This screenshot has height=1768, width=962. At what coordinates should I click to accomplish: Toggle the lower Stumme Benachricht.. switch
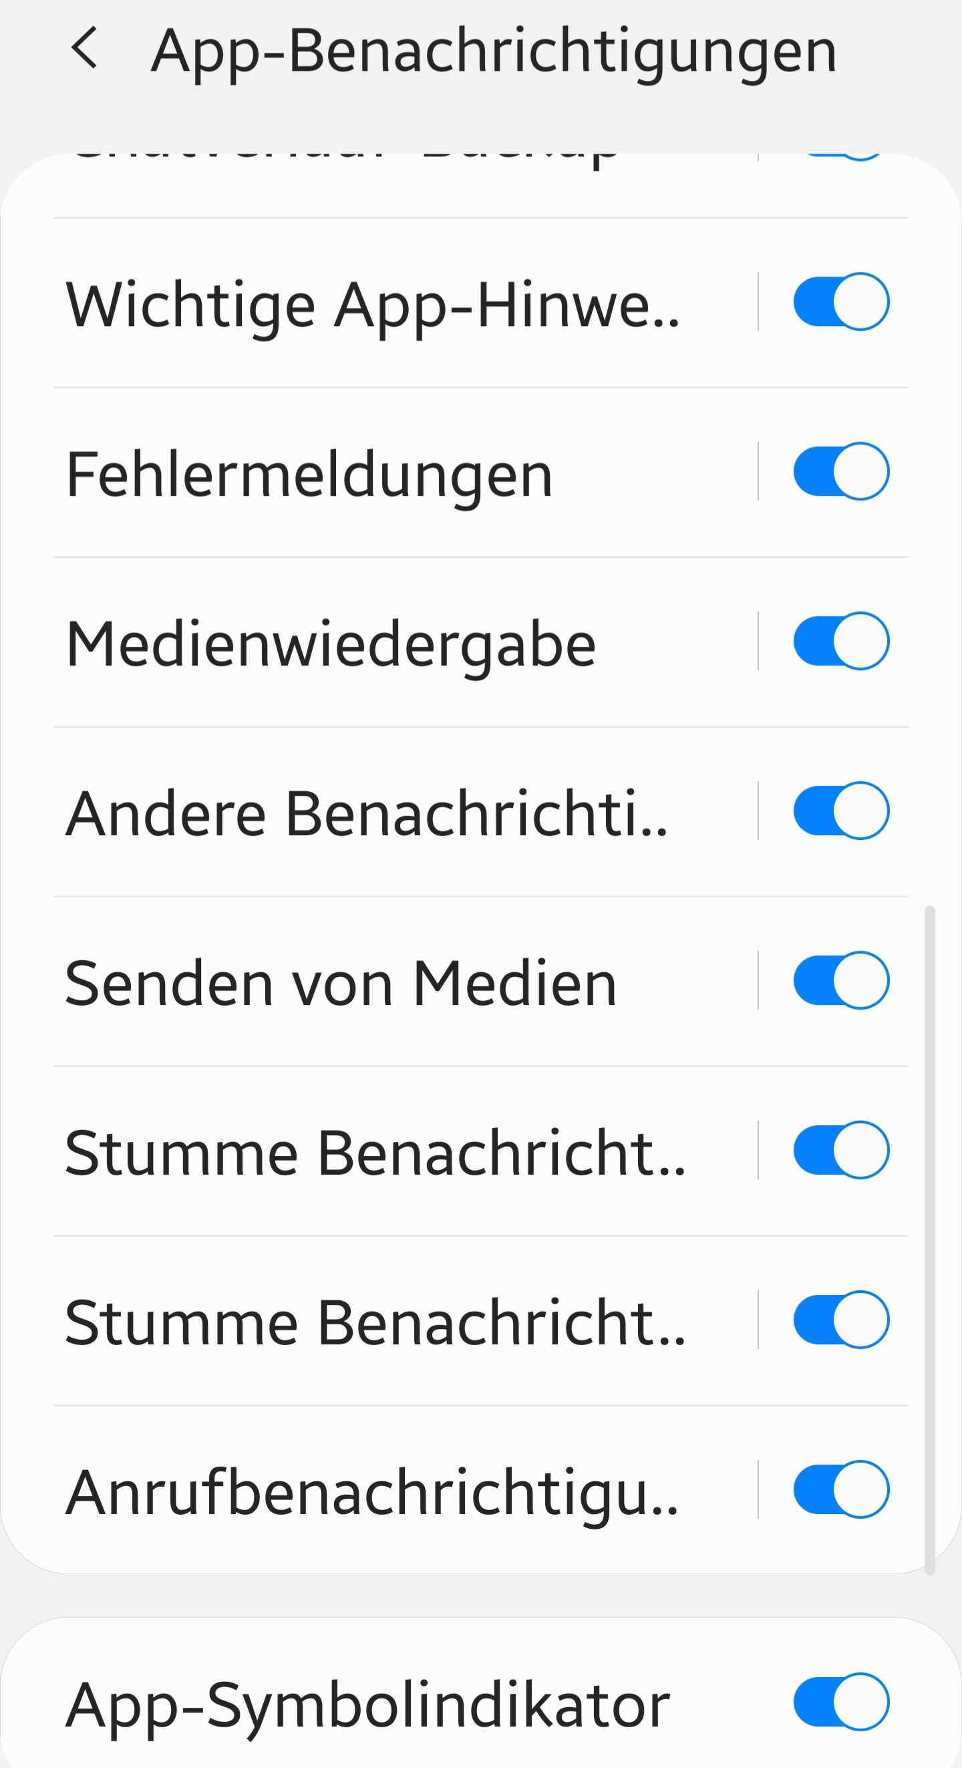click(840, 1320)
